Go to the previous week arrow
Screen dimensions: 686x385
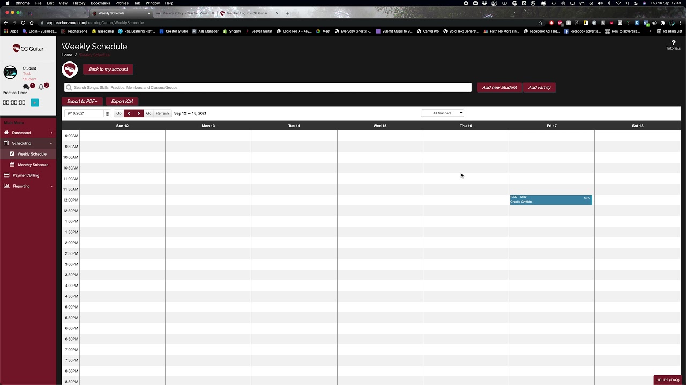point(129,113)
